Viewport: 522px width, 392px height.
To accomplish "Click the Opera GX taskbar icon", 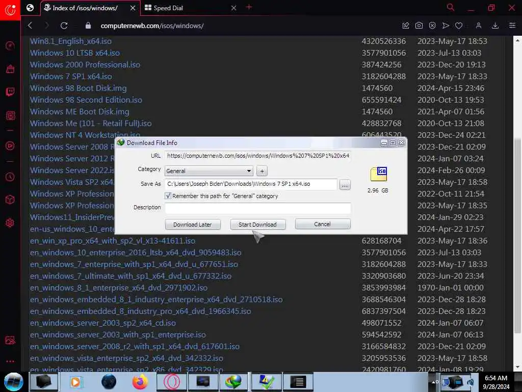I will click(x=171, y=382).
